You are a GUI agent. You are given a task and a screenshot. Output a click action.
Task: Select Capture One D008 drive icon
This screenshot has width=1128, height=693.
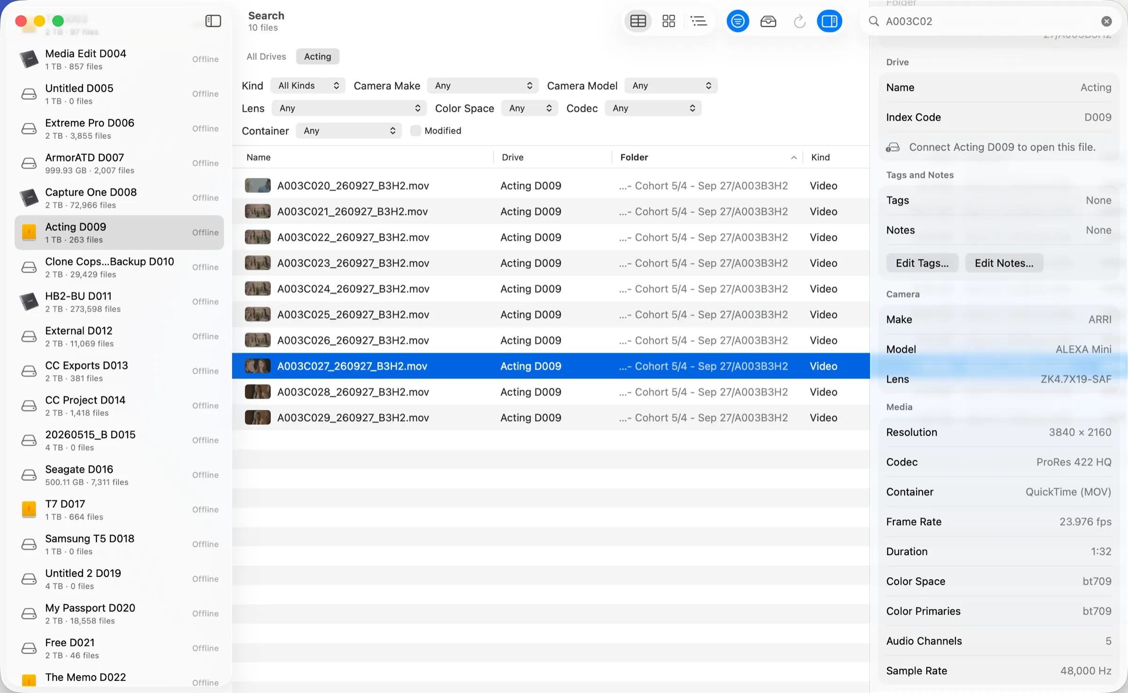click(x=29, y=198)
